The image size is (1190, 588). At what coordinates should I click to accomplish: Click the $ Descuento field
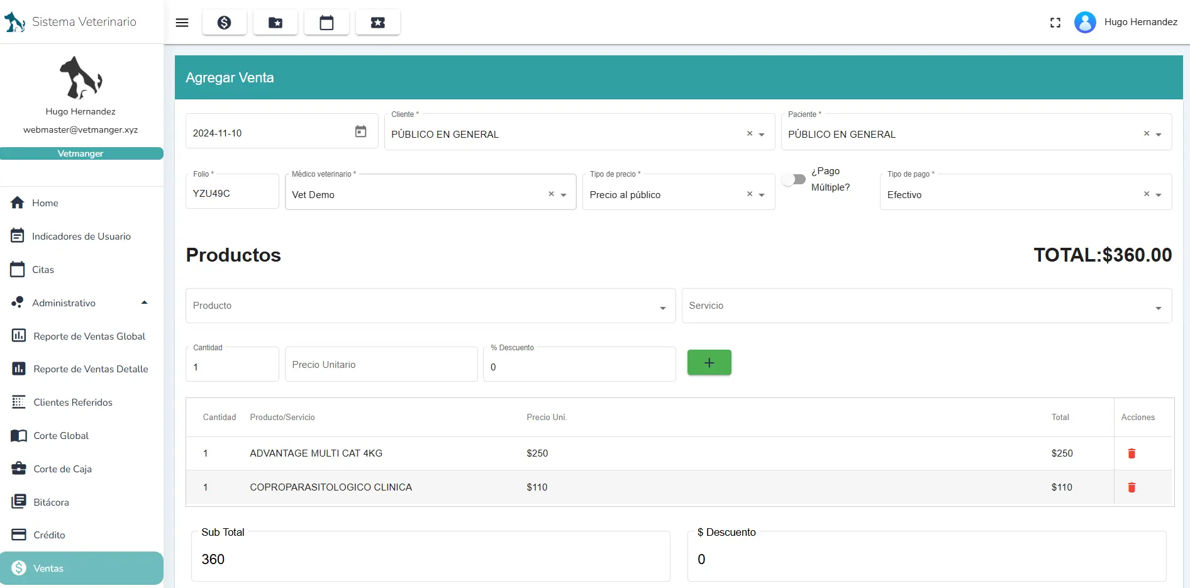tap(927, 558)
